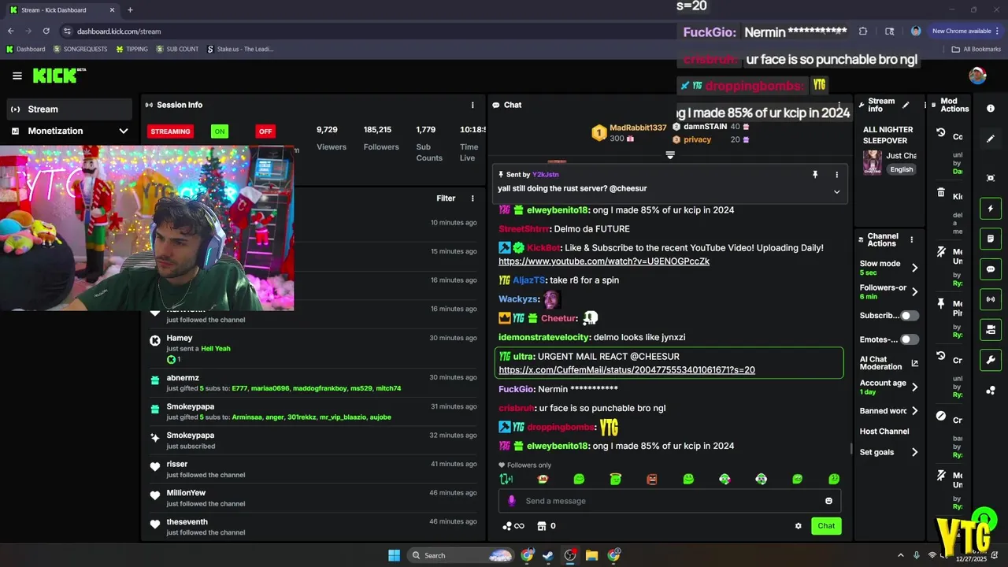Collapse the chat leaderboard arrow
1008x567 pixels.
pos(670,155)
